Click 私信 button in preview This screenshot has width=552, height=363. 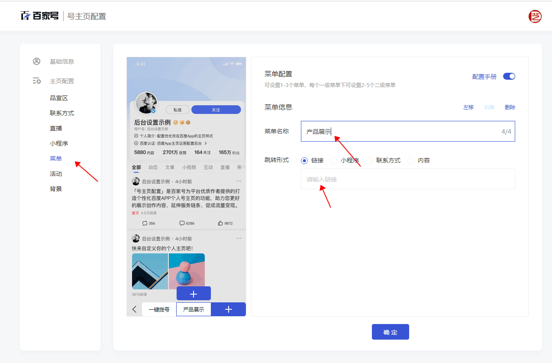coord(178,110)
